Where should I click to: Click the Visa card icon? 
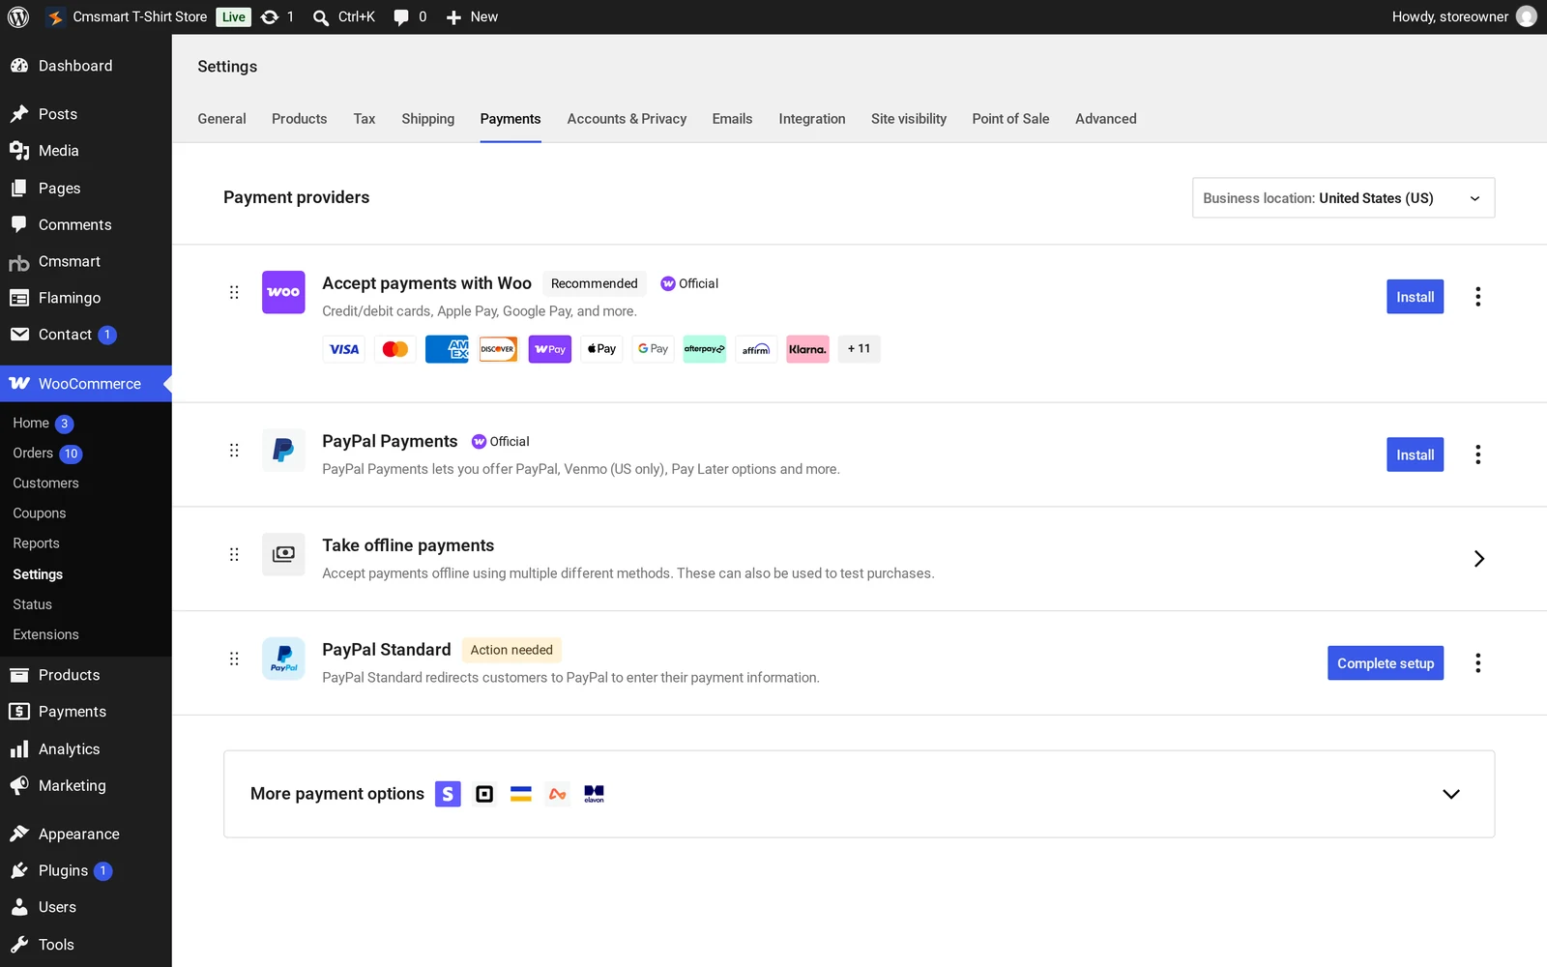point(344,349)
